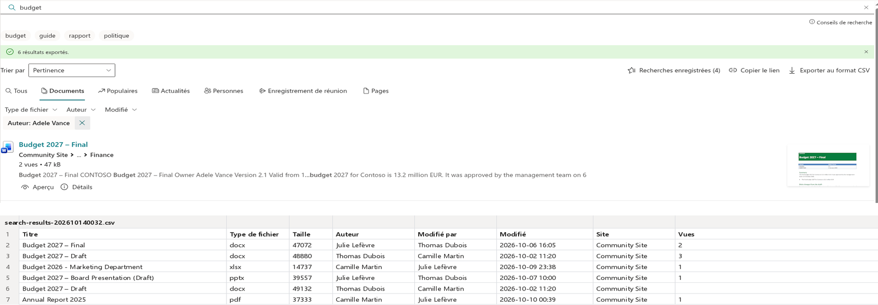Expand the breadcrumb ellipsis

pyautogui.click(x=79, y=155)
